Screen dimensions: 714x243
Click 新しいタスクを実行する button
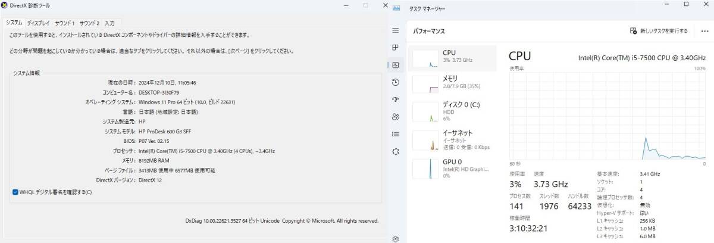(659, 31)
